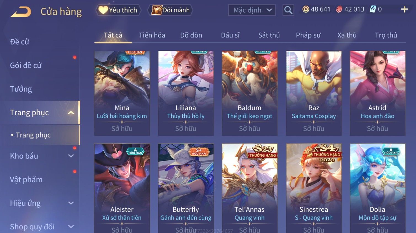Click the blue voucher currency icon
The image size is (416, 233).
tap(373, 9)
